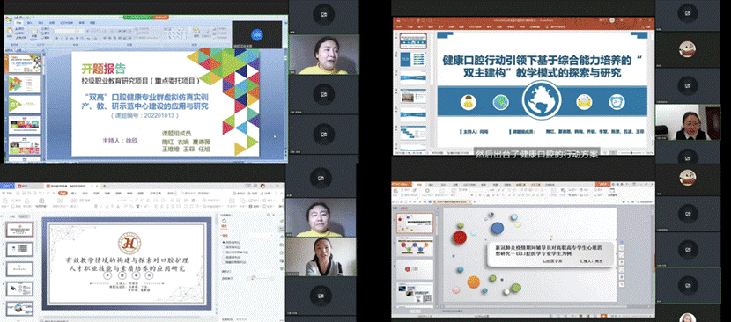Click the large globe graphic on the 健康口腔 slide
Viewport: 731px width, 322px height.
542,99
